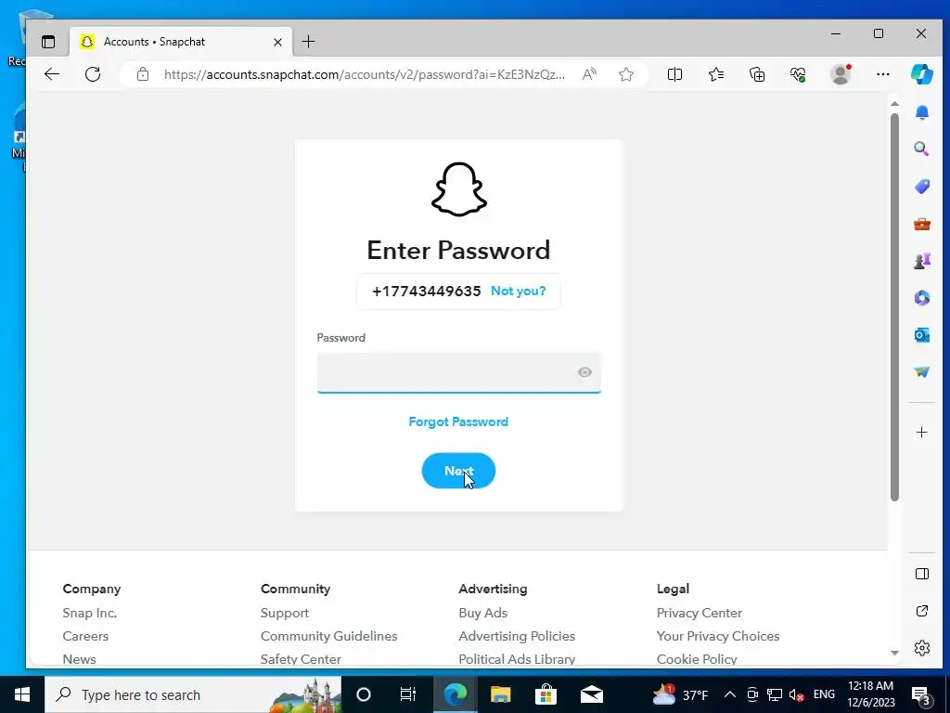
Task: Open sidebar Games chess icon
Action: (921, 261)
